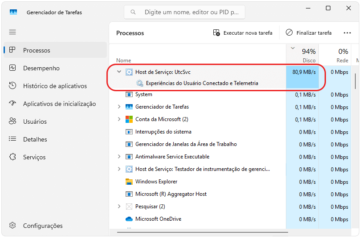The width and height of the screenshot is (362, 239).
Task: Click the Gerenciador de Janelas da Área icon
Action: (x=129, y=144)
